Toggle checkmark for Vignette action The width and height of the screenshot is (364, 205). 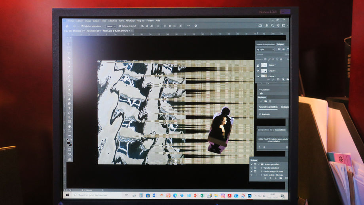[252, 168]
